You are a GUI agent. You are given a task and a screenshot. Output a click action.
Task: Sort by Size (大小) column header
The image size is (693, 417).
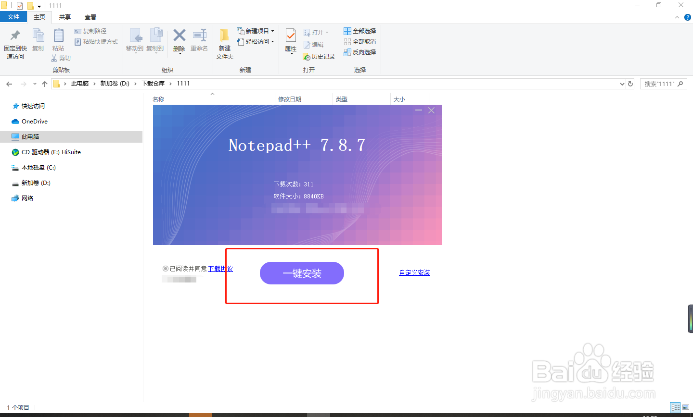[x=399, y=99]
